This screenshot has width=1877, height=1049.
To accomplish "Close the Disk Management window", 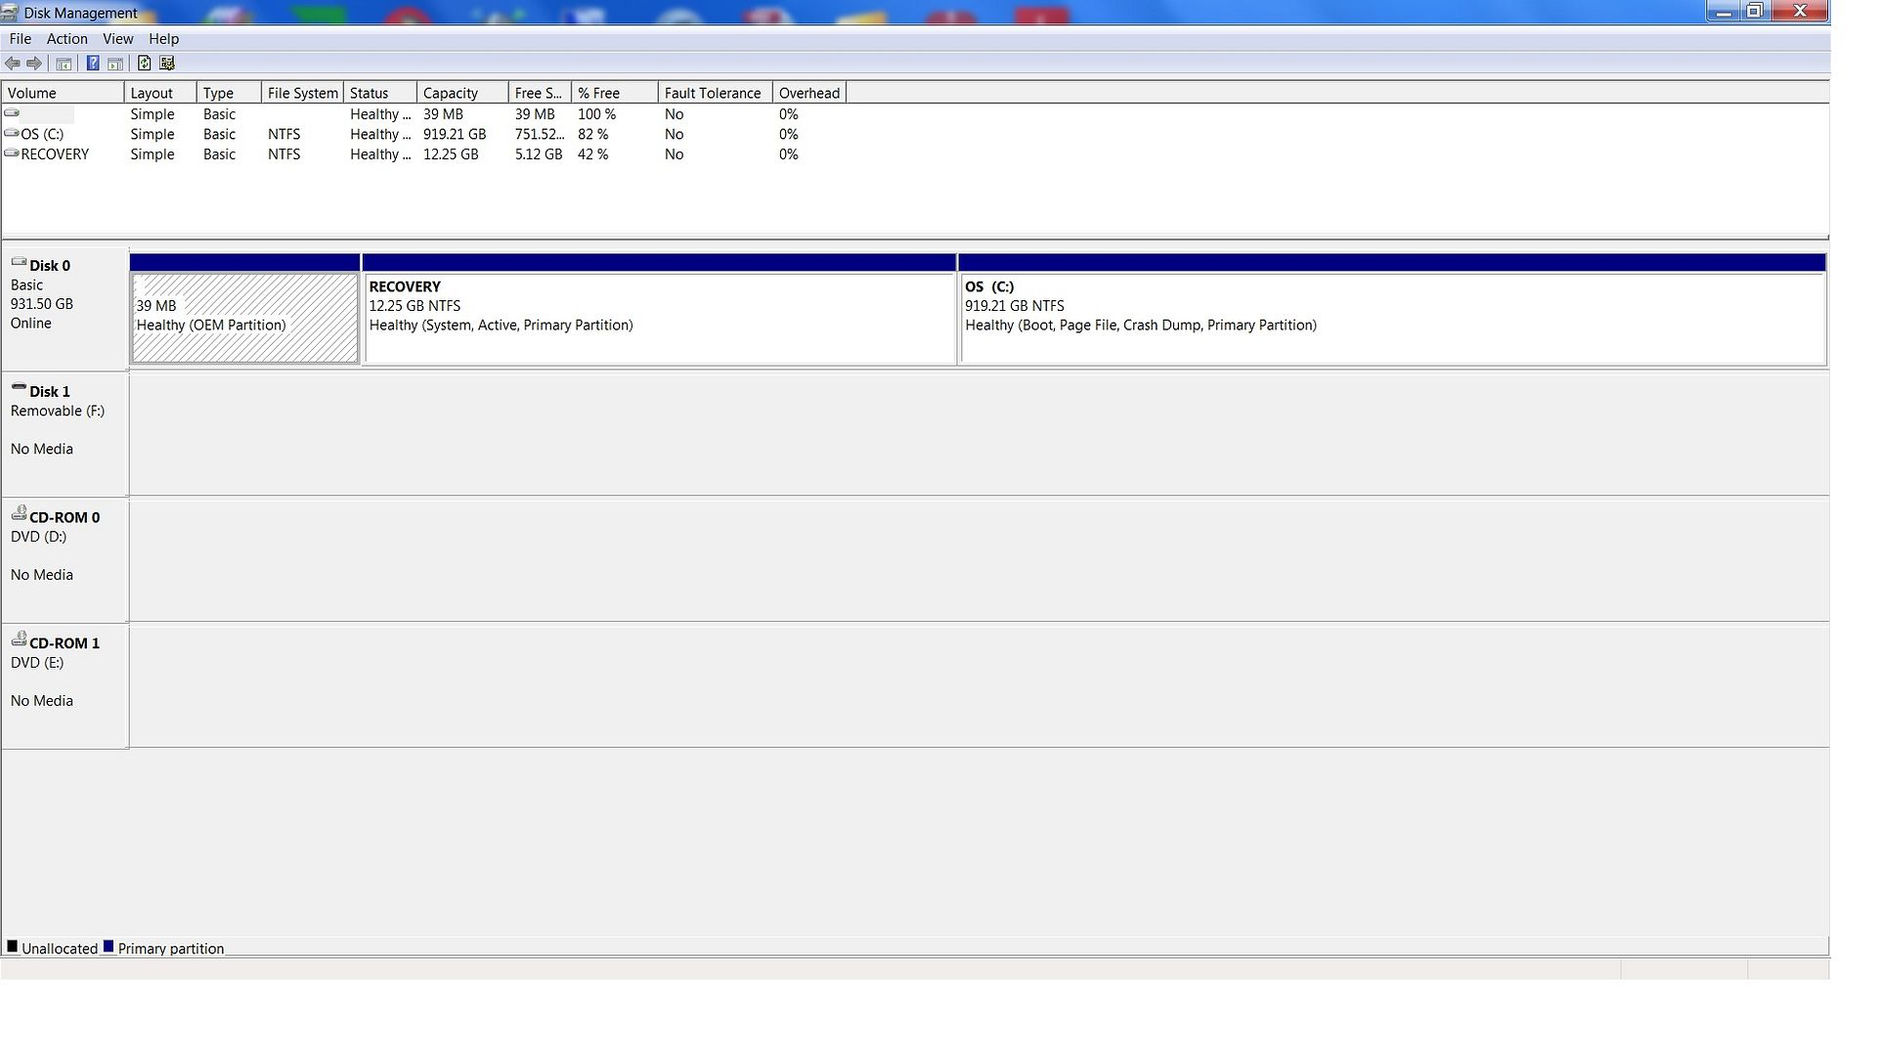I will click(x=1800, y=12).
